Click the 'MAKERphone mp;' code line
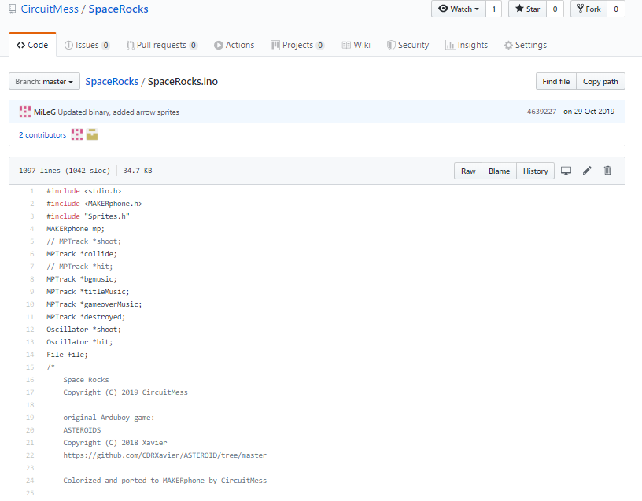Image resolution: width=642 pixels, height=501 pixels. (x=76, y=229)
